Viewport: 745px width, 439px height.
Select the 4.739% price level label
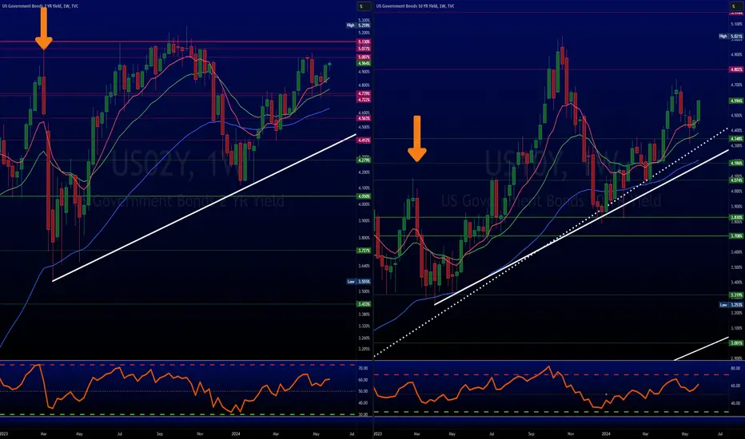click(x=364, y=94)
